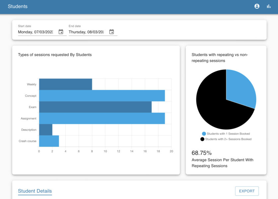This screenshot has width=278, height=199.
Task: Click the Description axis label
Action: 29,130
